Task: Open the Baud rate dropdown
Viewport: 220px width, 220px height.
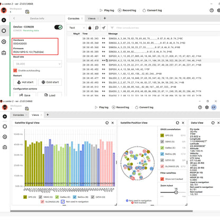Action: coord(38,64)
